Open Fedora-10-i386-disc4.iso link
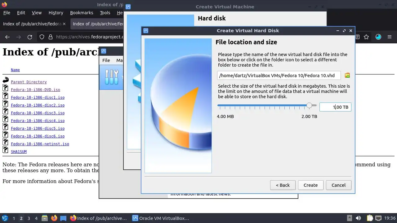Viewport: 397px width, 223px height. point(38,121)
